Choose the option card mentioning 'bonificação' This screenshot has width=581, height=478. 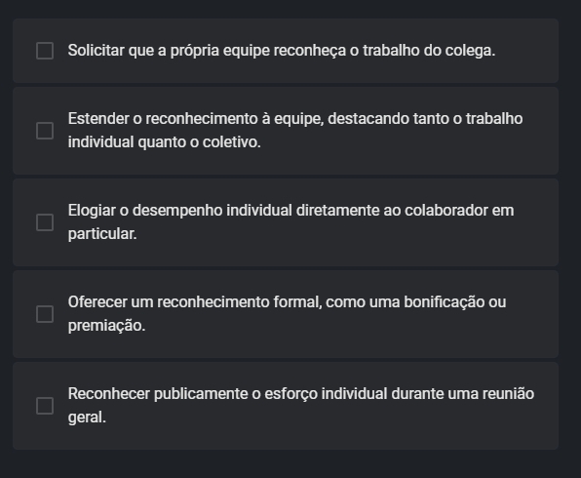(x=286, y=314)
